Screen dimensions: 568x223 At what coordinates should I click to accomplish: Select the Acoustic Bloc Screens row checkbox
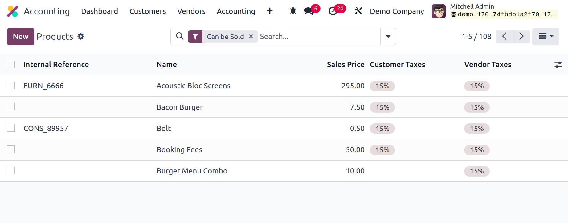pyautogui.click(x=11, y=85)
